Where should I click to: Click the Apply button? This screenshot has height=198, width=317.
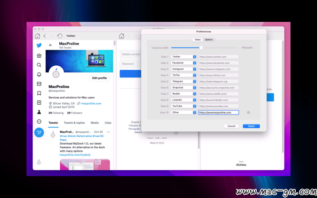251,126
